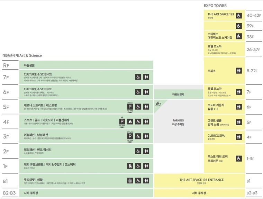Select 지하 주차장 in the yellow Expo Tower row
The width and height of the screenshot is (263, 199).
point(199,193)
